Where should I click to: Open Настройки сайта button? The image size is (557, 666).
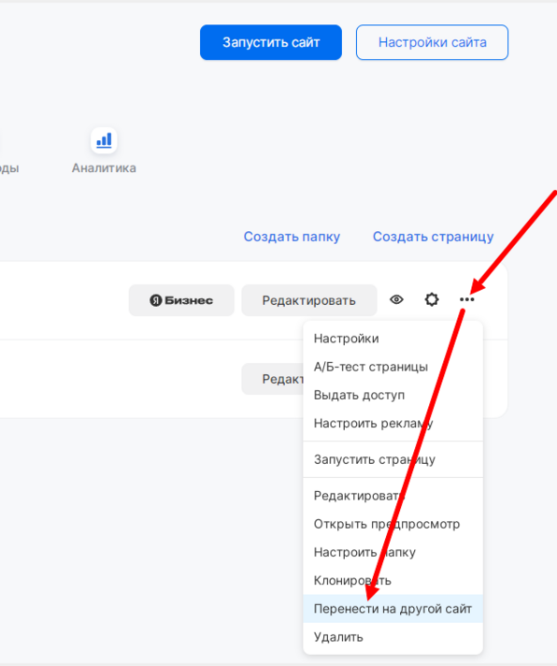pos(433,42)
